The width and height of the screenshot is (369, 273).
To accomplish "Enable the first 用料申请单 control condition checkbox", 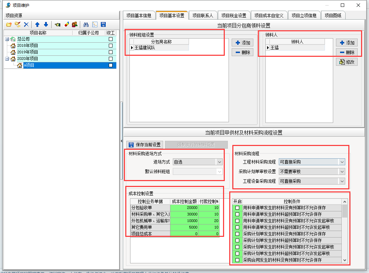I will click(237, 208).
